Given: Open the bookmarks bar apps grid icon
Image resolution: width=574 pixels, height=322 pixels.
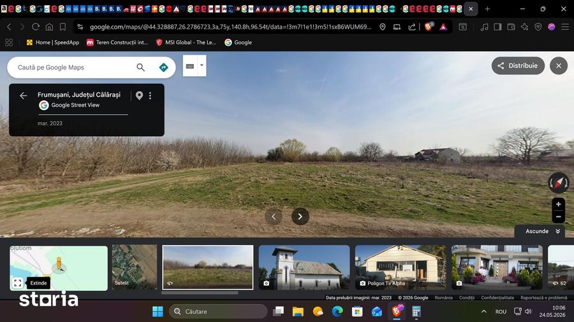Looking at the screenshot, I should (9, 43).
